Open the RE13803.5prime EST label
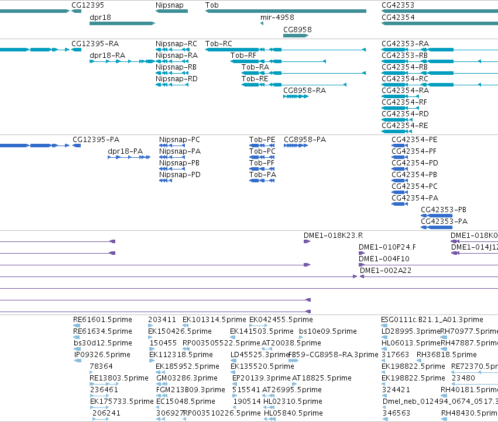 tap(119, 378)
